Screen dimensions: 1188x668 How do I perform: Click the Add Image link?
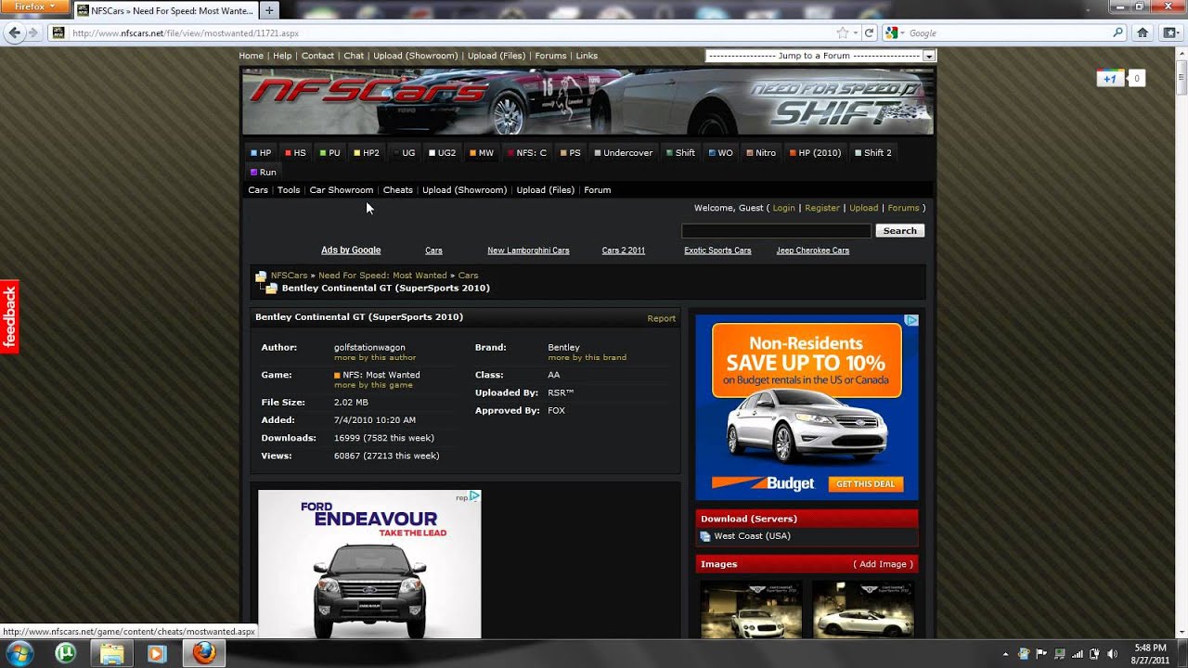tap(883, 564)
